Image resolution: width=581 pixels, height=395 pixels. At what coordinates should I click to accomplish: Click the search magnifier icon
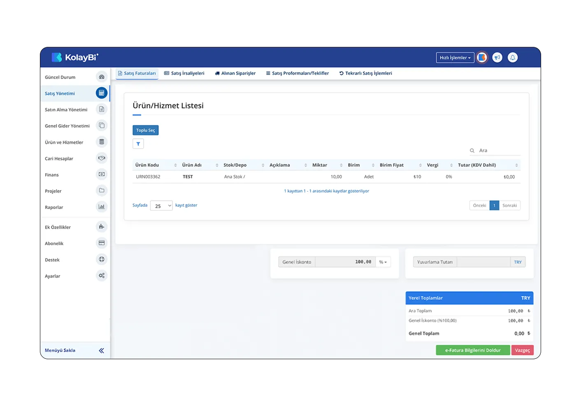click(472, 151)
